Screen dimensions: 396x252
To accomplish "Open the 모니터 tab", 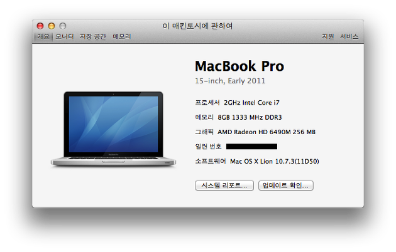I will point(64,37).
